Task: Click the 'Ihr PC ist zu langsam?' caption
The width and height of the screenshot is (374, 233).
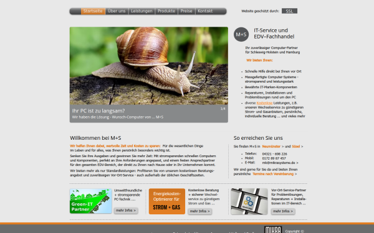Action: (98, 111)
